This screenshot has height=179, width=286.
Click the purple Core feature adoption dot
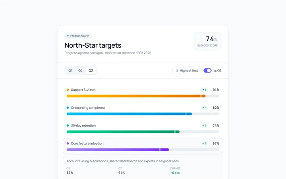pyautogui.click(x=68, y=143)
